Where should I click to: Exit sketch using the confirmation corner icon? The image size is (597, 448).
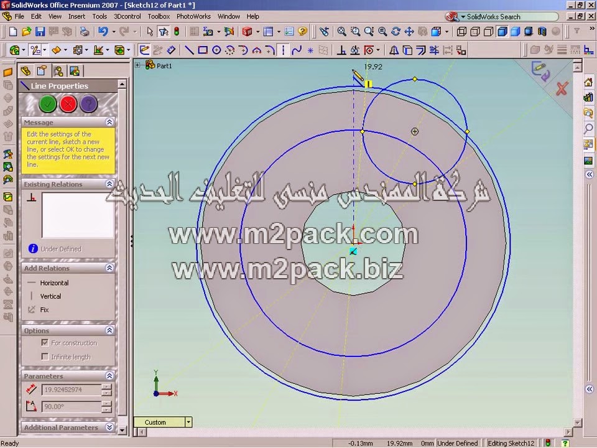coord(540,71)
